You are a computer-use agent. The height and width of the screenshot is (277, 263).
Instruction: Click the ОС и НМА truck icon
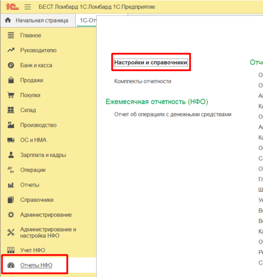11,140
